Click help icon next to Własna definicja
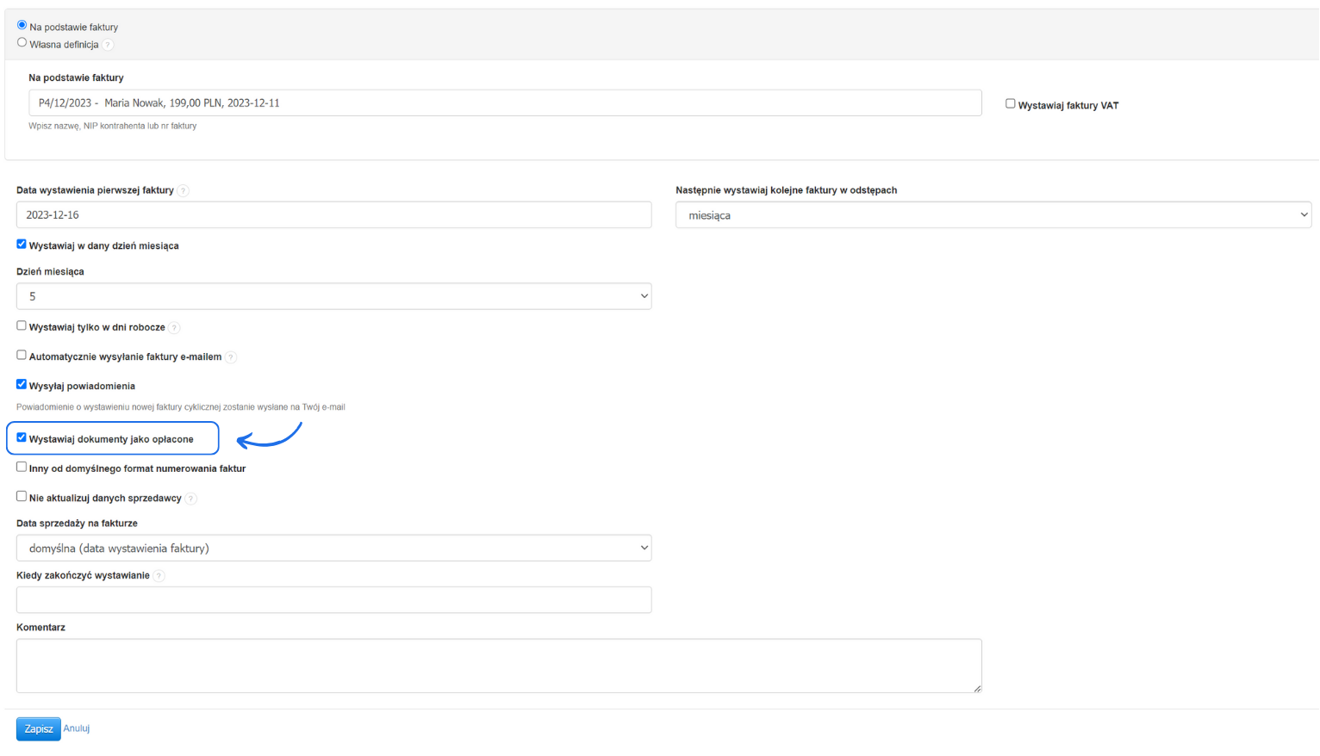Viewport: 1320px width, 756px height. pyautogui.click(x=108, y=45)
